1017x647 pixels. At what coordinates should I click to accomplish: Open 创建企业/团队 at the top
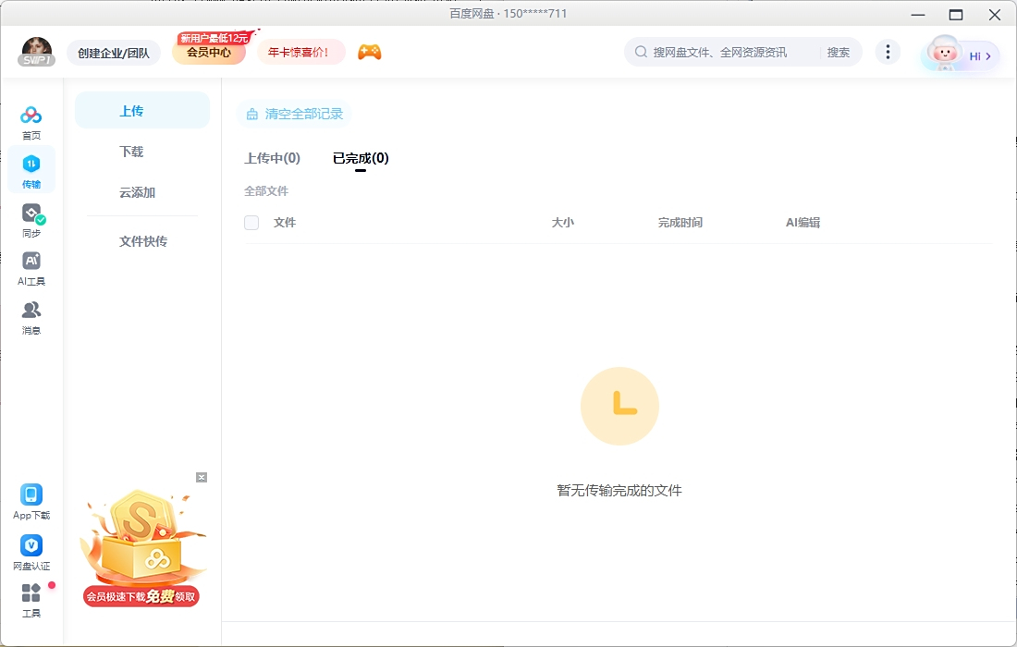pyautogui.click(x=114, y=53)
